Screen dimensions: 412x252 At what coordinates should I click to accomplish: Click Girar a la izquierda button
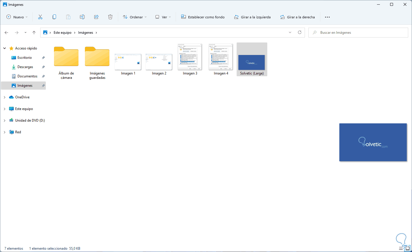(252, 17)
